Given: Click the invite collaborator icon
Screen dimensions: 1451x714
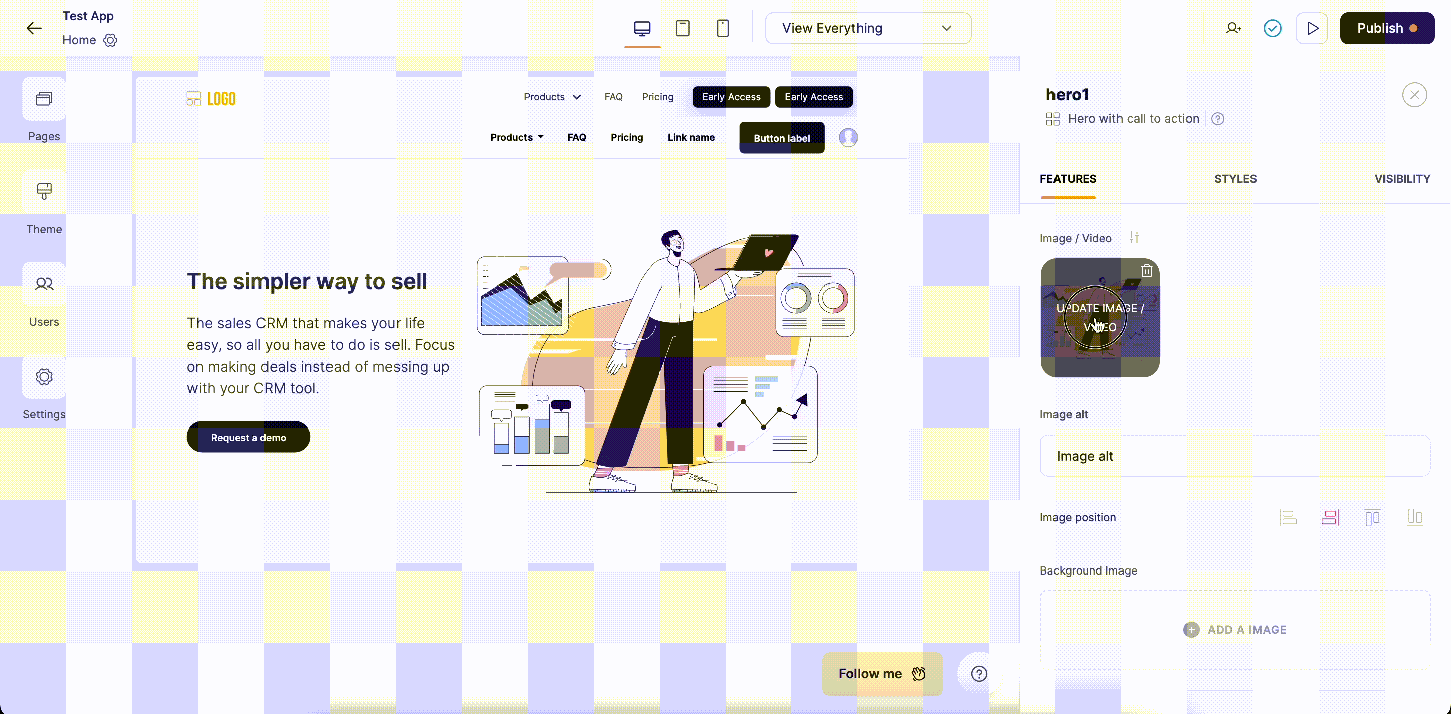Looking at the screenshot, I should 1233,28.
